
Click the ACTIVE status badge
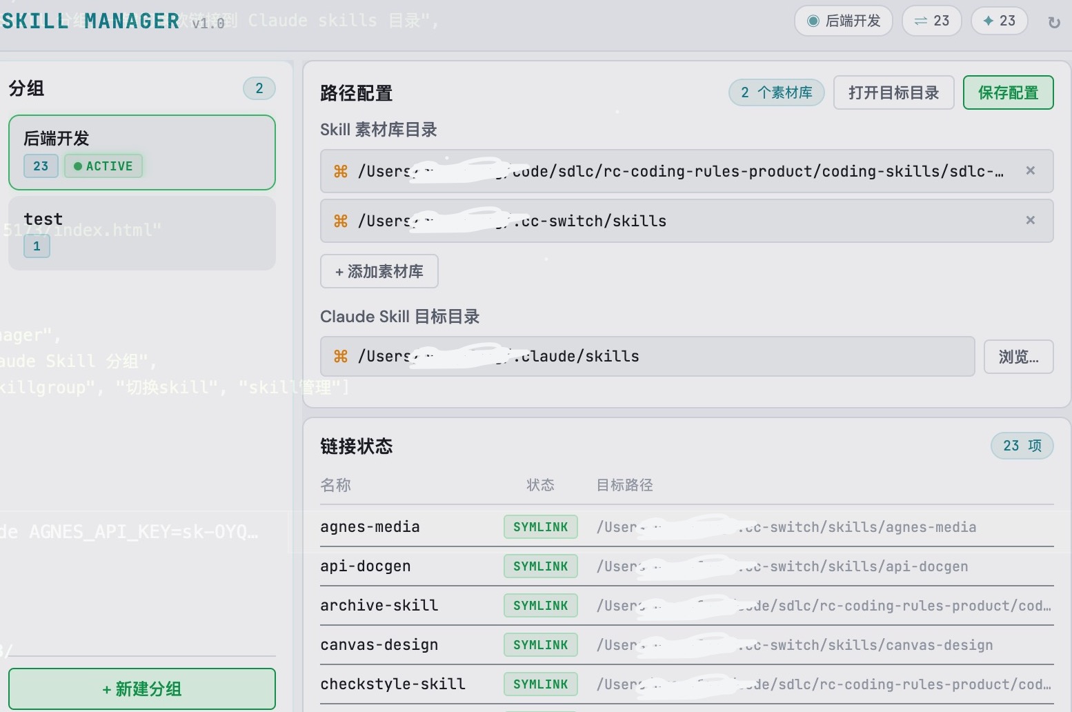tap(103, 166)
